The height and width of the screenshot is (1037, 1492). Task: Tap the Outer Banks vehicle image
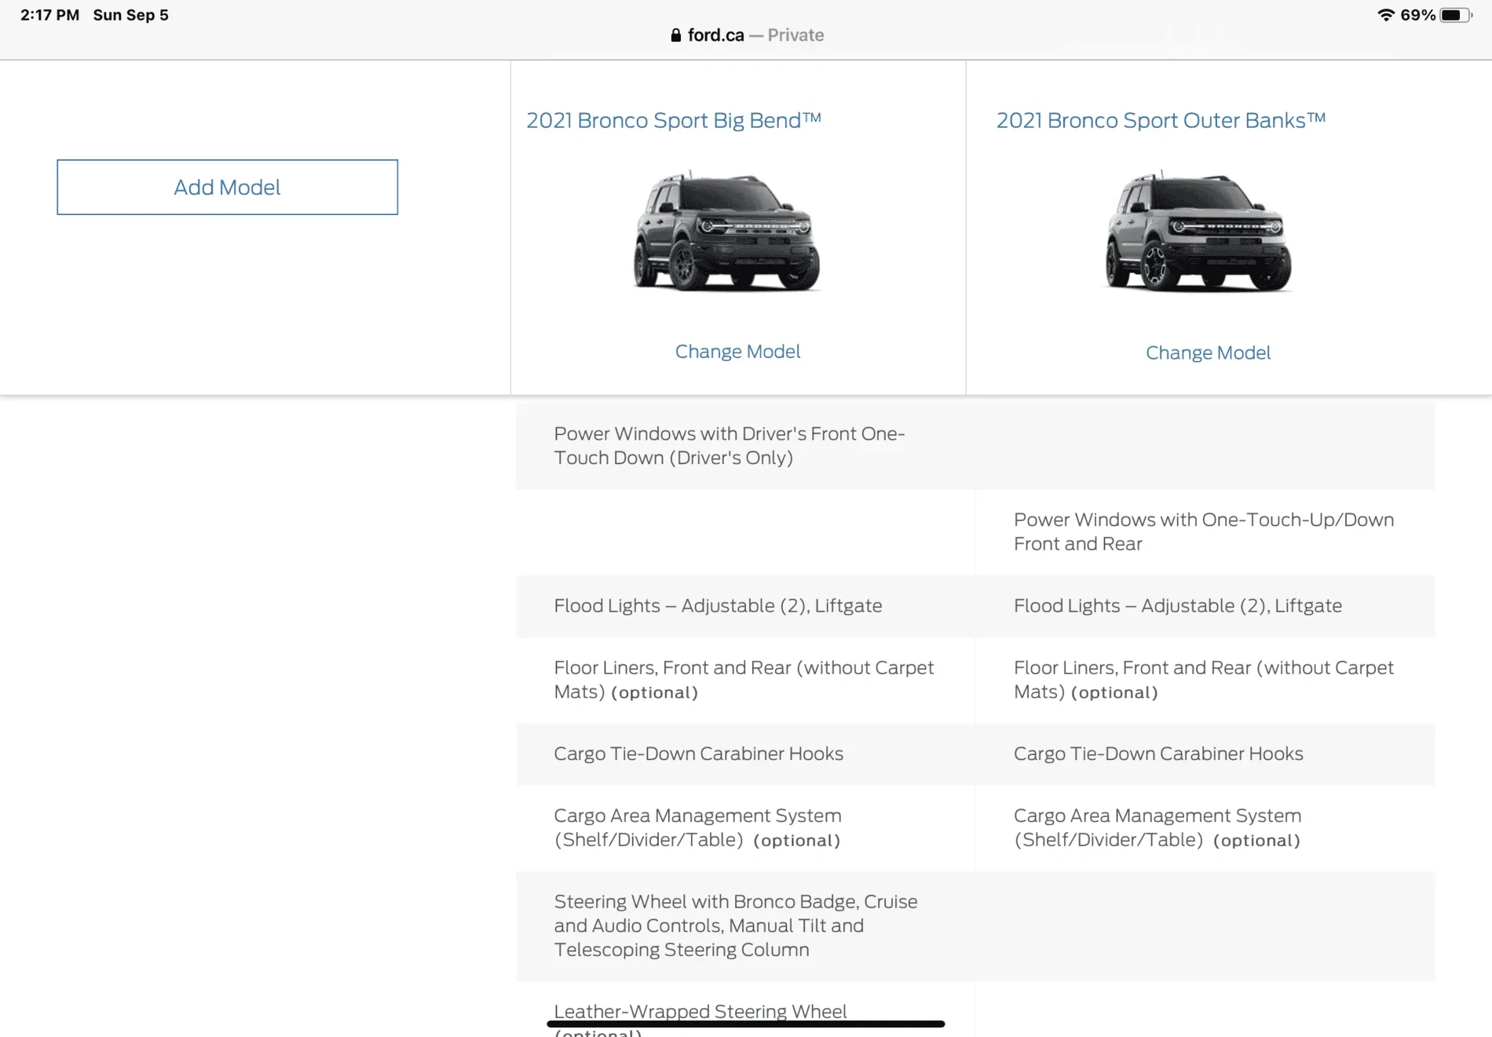pyautogui.click(x=1198, y=232)
